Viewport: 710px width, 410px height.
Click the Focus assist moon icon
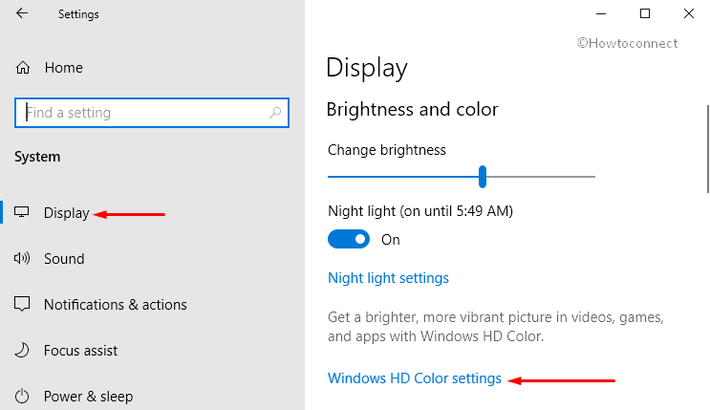pyautogui.click(x=22, y=350)
